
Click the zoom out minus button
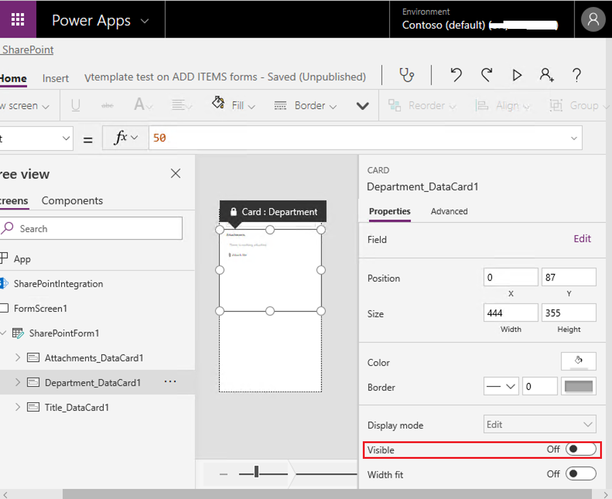pos(223,474)
